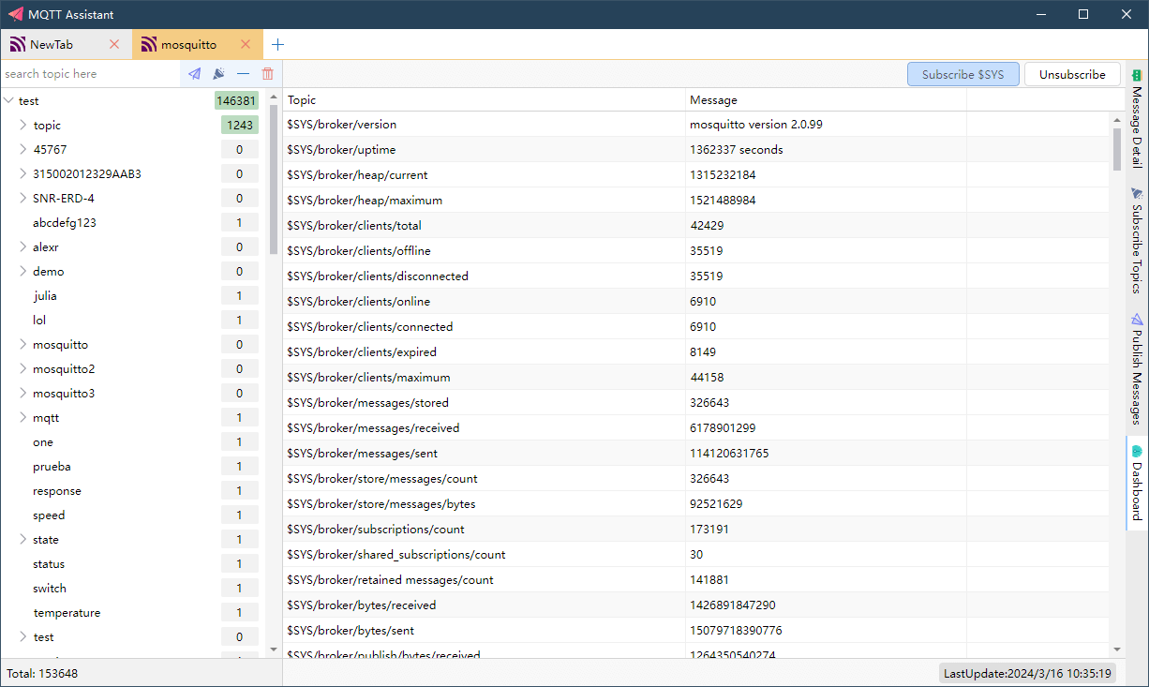Select the temperature topic in tree
This screenshot has width=1149, height=687.
67,612
